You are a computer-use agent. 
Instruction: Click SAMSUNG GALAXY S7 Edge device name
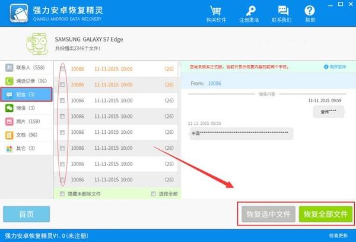[x=89, y=39]
